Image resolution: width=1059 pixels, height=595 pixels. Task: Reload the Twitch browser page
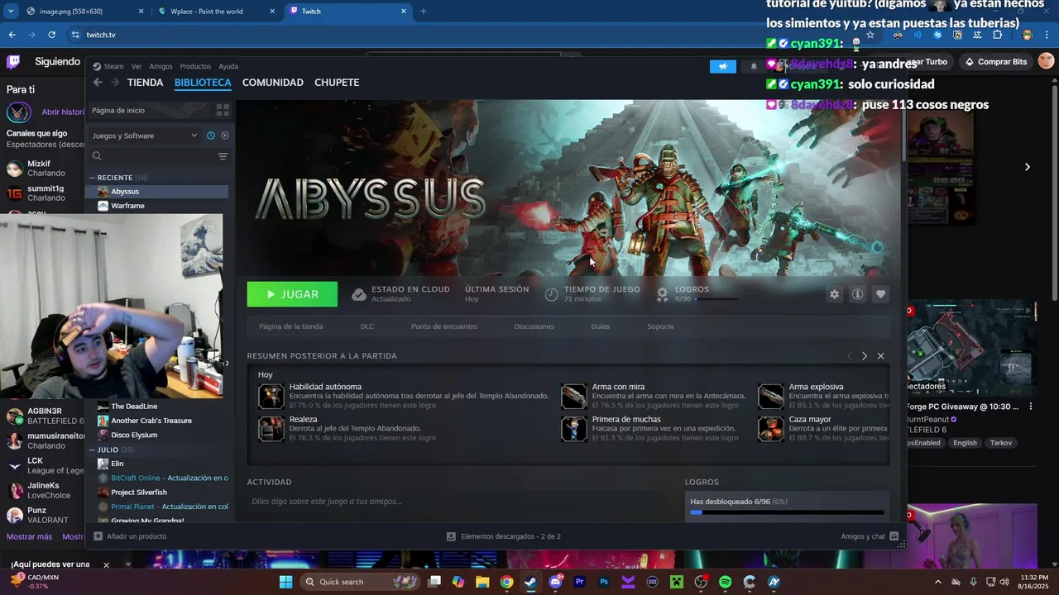point(51,35)
